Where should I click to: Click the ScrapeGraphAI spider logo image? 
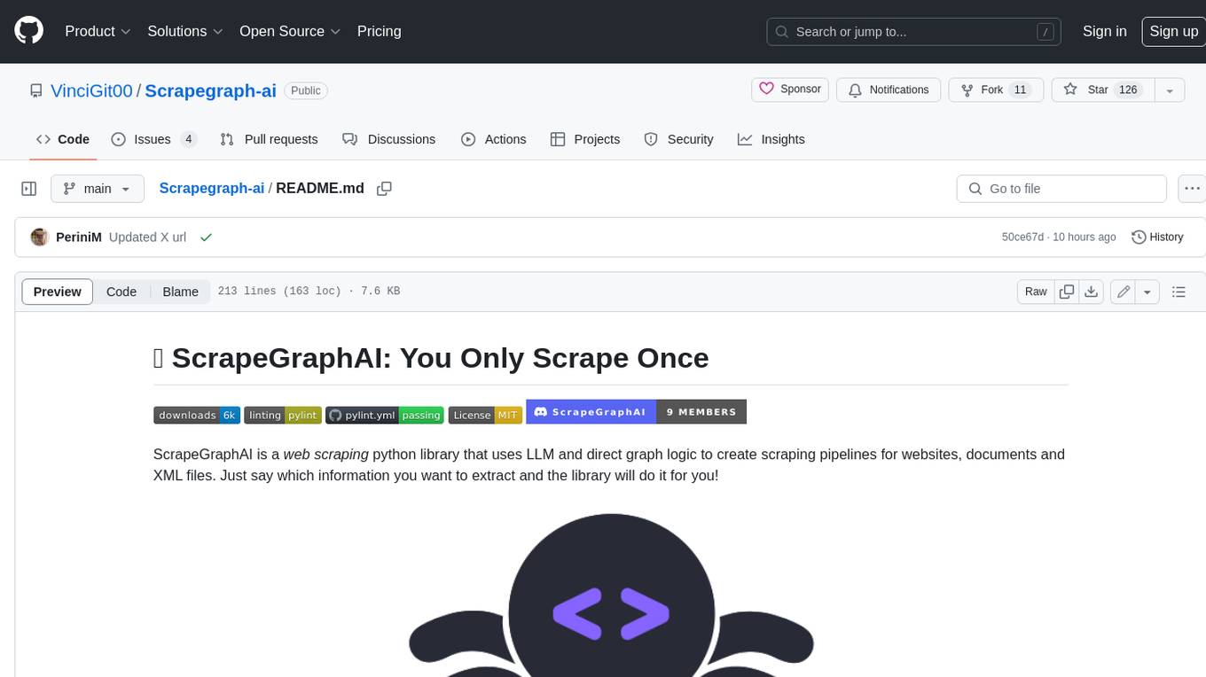611,594
